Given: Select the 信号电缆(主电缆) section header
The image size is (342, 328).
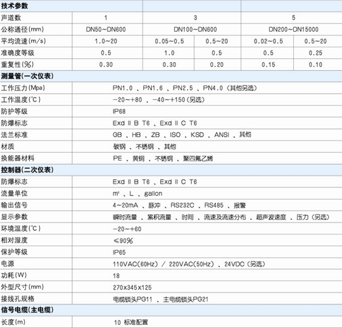Looking at the screenshot, I should [x=27, y=310].
